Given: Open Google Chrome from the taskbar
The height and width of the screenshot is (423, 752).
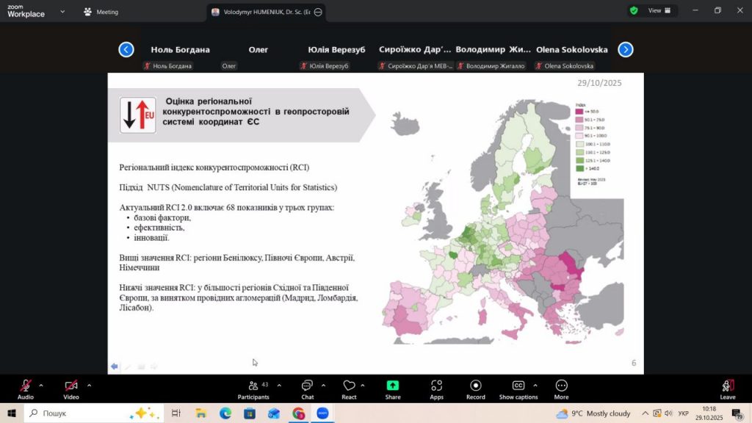Looking at the screenshot, I should pyautogui.click(x=298, y=413).
